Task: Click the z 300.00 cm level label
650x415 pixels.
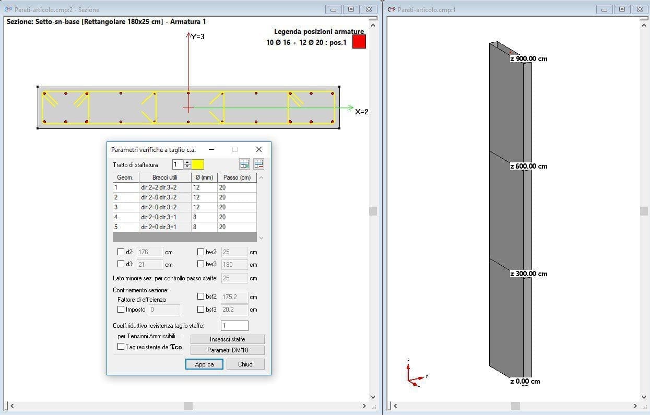Action: [528, 274]
